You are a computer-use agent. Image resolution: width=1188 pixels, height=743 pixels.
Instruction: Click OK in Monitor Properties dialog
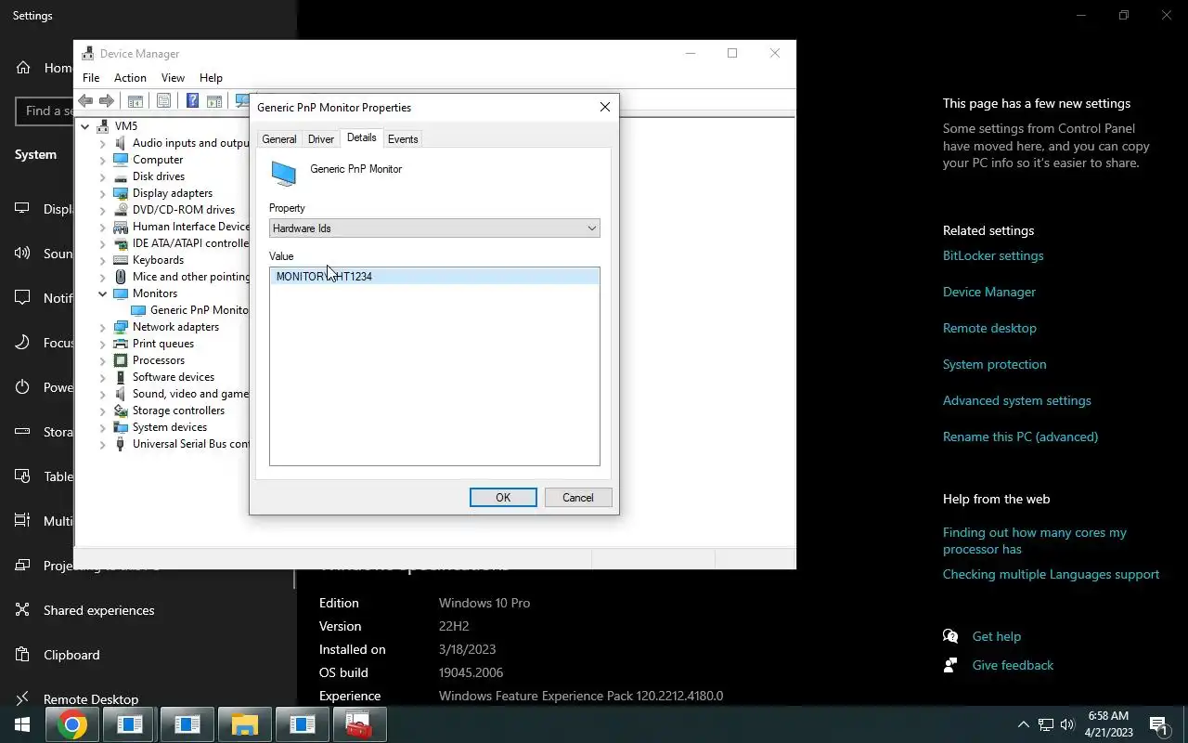[503, 498]
